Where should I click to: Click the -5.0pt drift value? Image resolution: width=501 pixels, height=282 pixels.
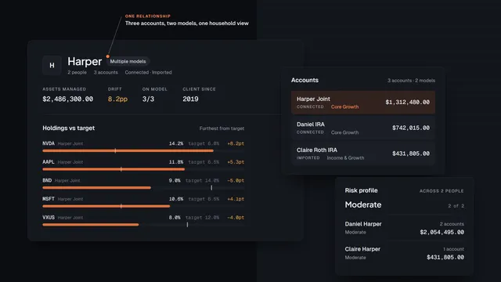point(236,181)
